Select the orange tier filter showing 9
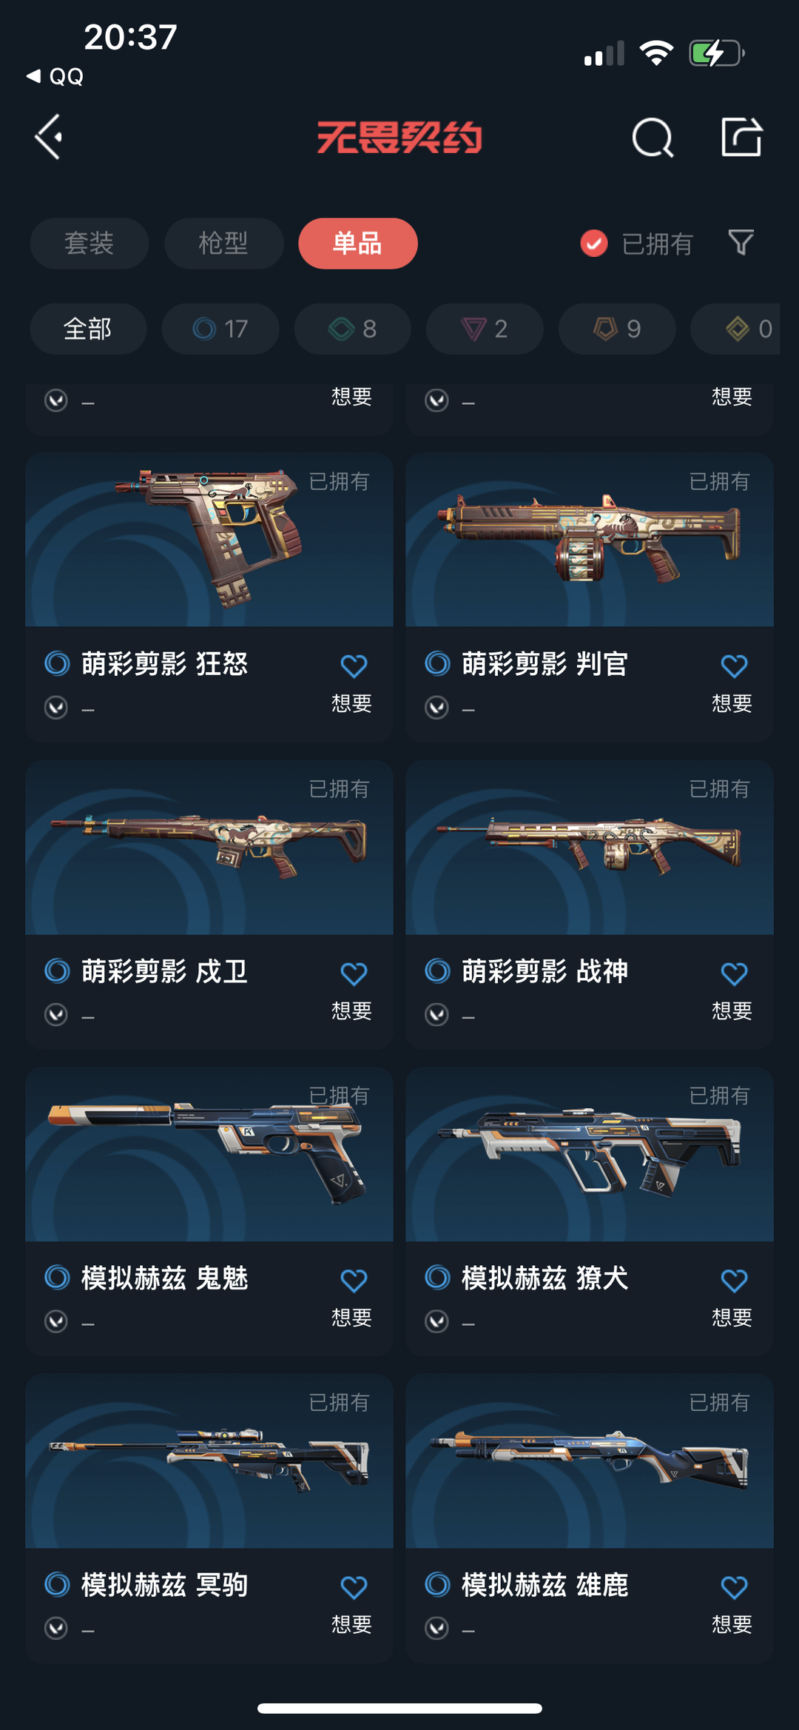The height and width of the screenshot is (1730, 799). point(617,329)
